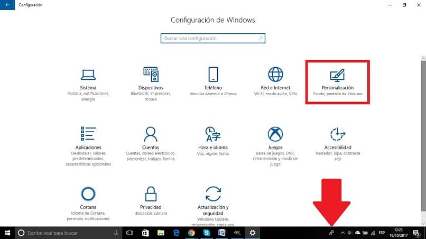
Task: Open the Personalización settings category
Action: (337, 81)
